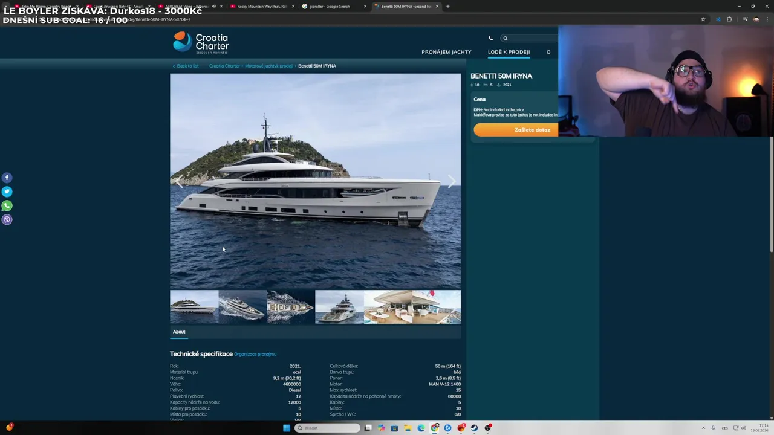
Task: Open Copilot from the taskbar
Action: (381, 428)
